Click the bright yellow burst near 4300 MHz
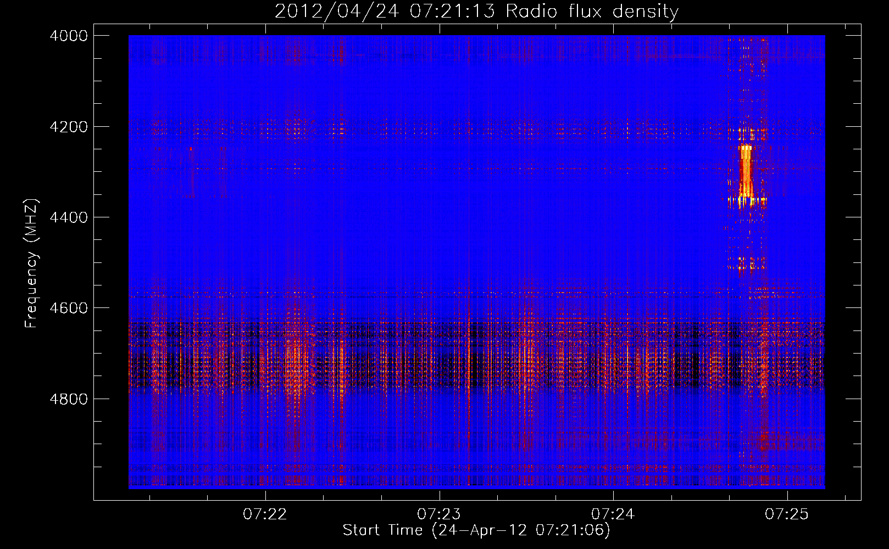The height and width of the screenshot is (549, 889). tap(746, 170)
